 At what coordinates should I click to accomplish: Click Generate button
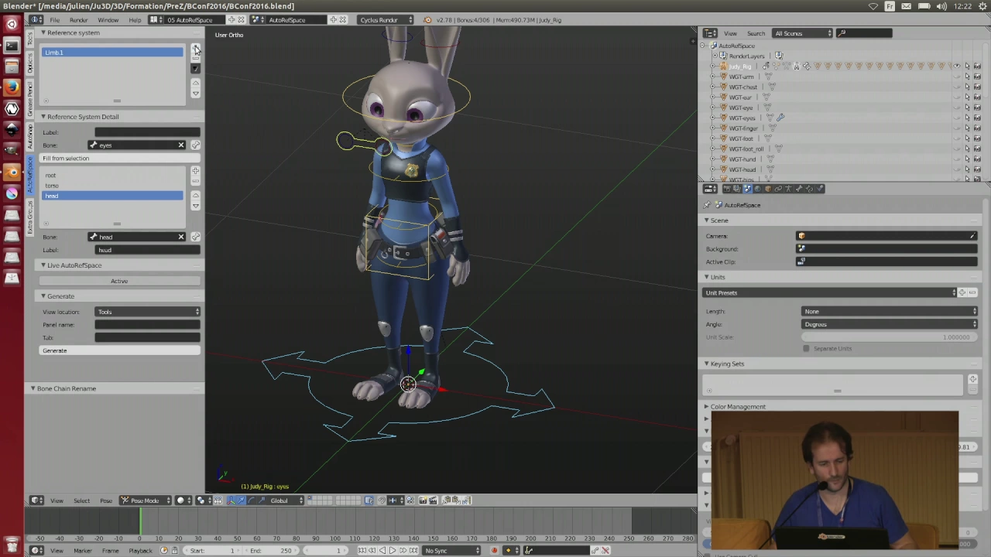pos(120,350)
